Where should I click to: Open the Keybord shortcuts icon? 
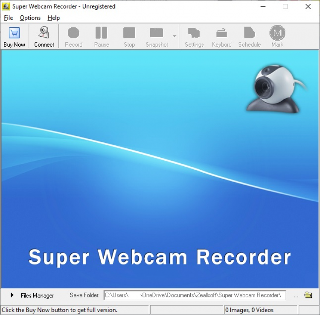click(x=221, y=33)
